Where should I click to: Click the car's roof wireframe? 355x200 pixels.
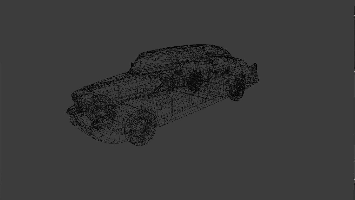[182, 51]
